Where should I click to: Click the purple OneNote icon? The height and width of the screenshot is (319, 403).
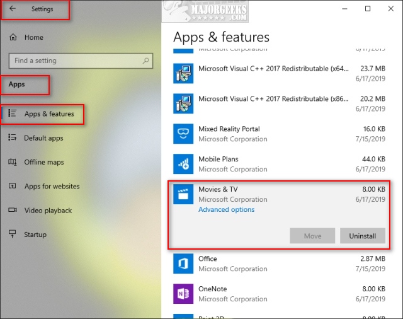pyautogui.click(x=183, y=294)
